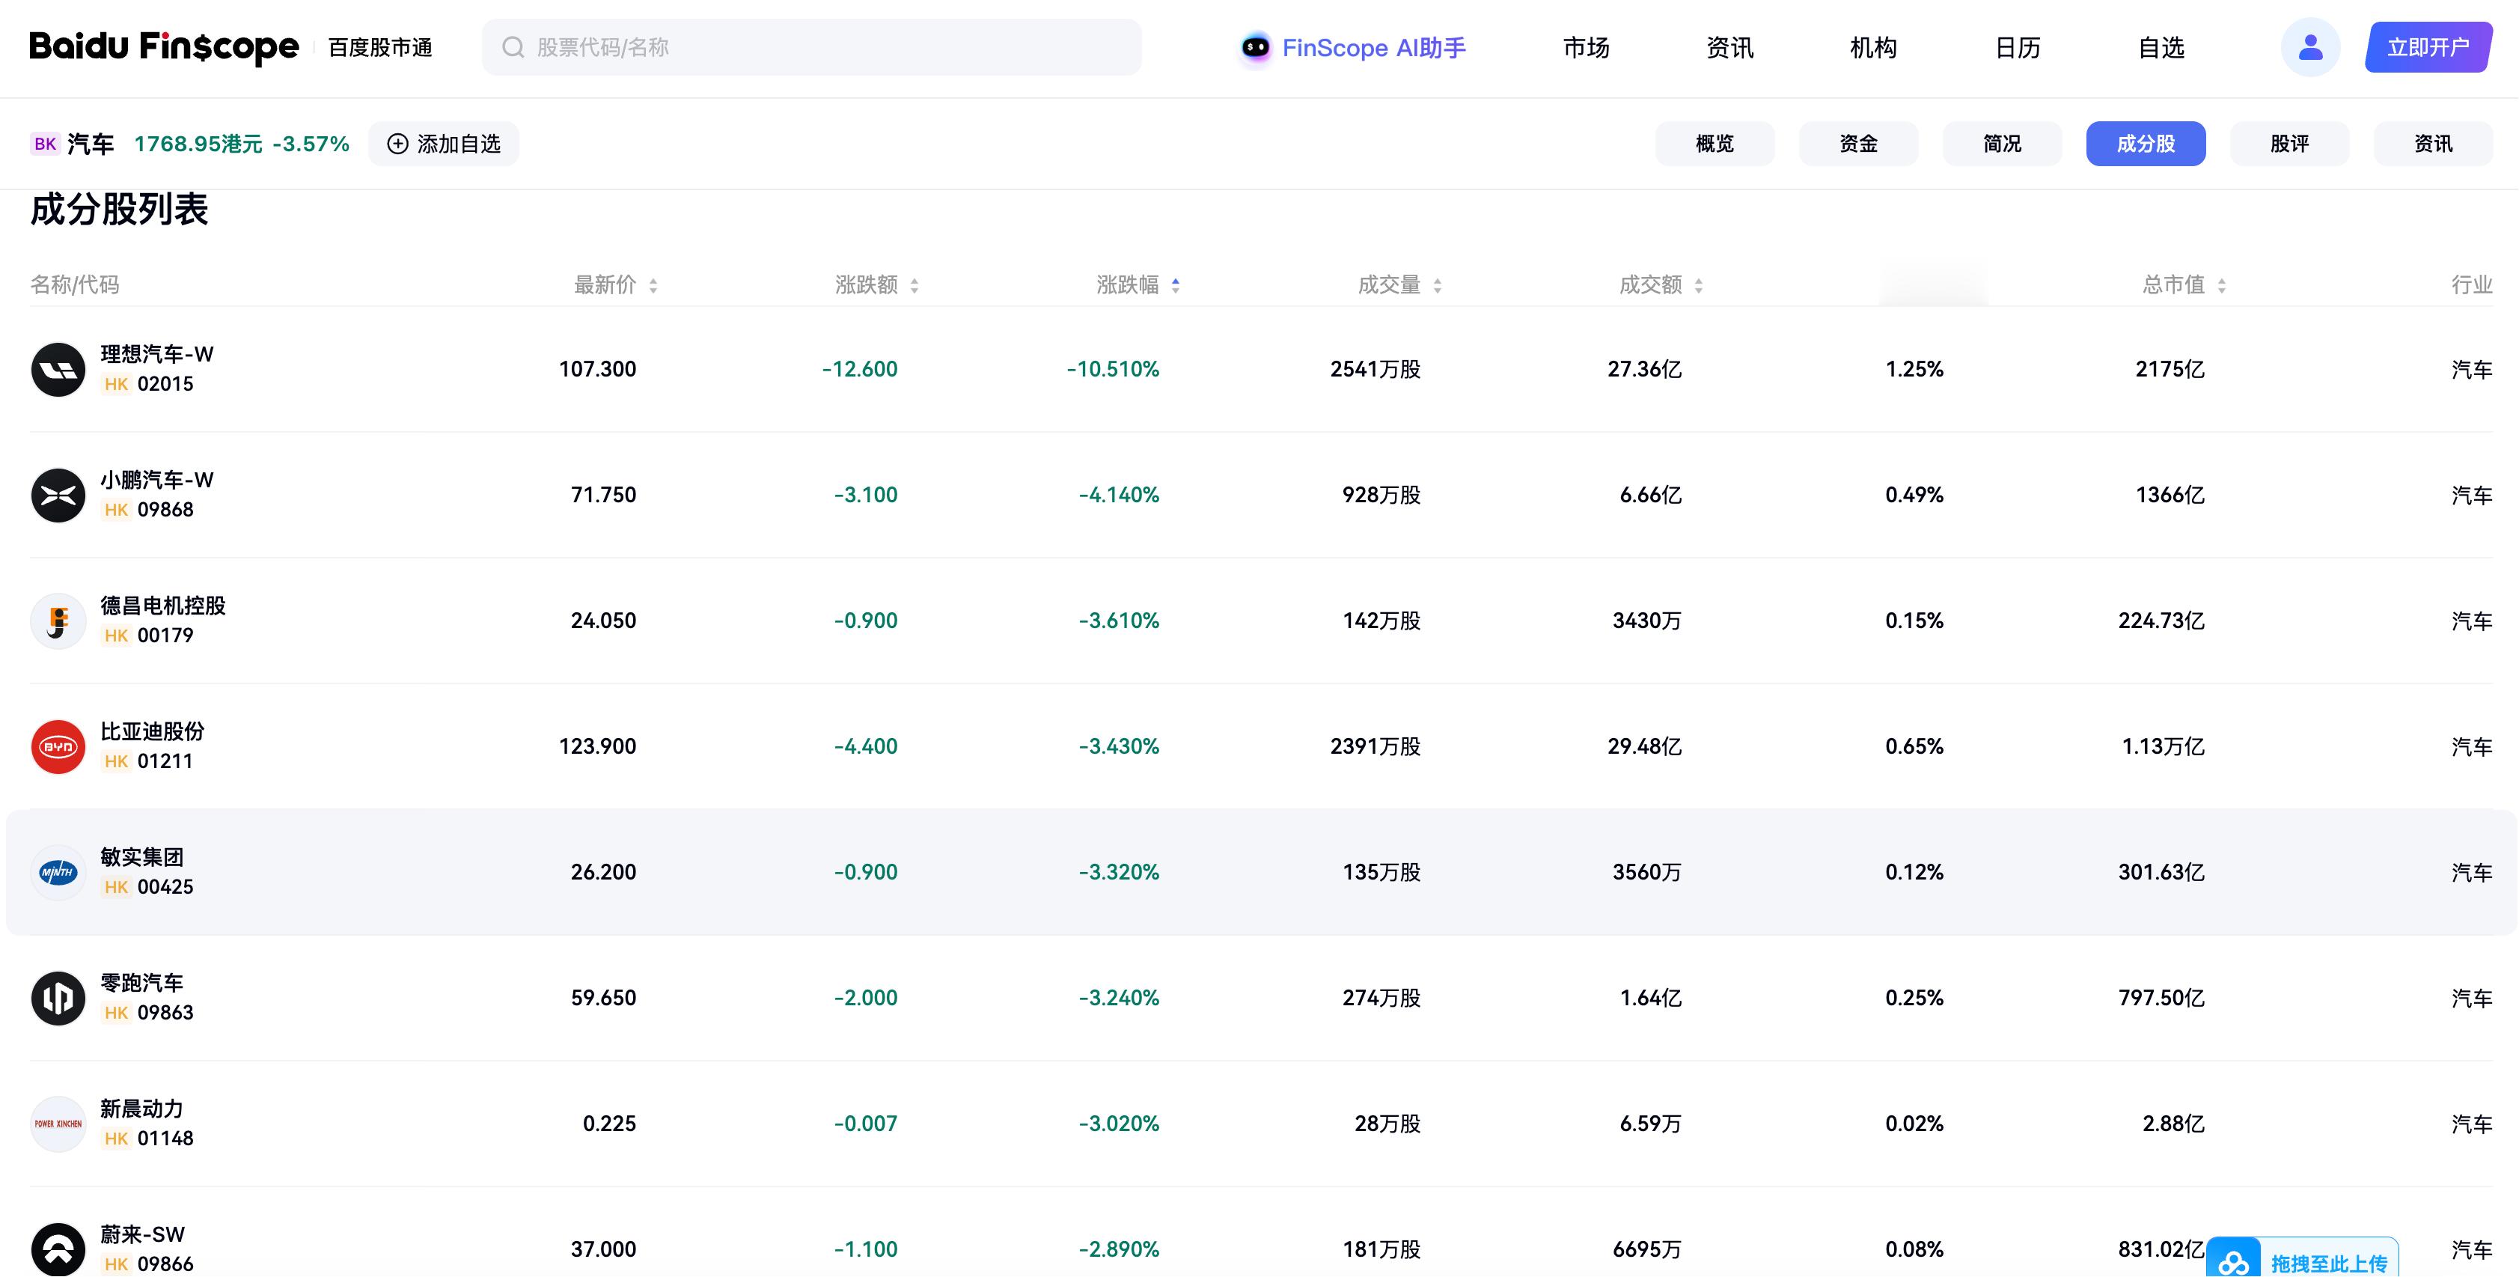The image size is (2519, 1277).
Task: Open the 日历 menu
Action: (2018, 47)
